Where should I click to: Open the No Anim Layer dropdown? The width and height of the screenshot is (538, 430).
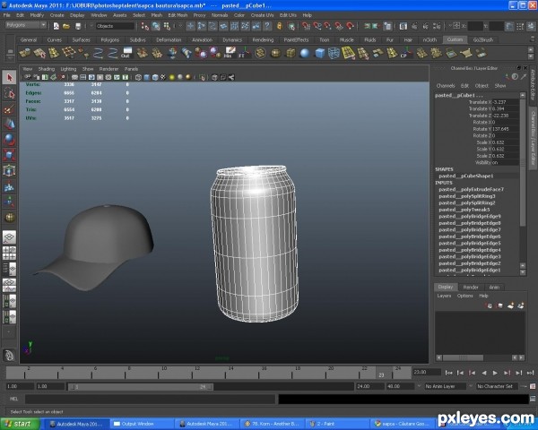(446, 386)
